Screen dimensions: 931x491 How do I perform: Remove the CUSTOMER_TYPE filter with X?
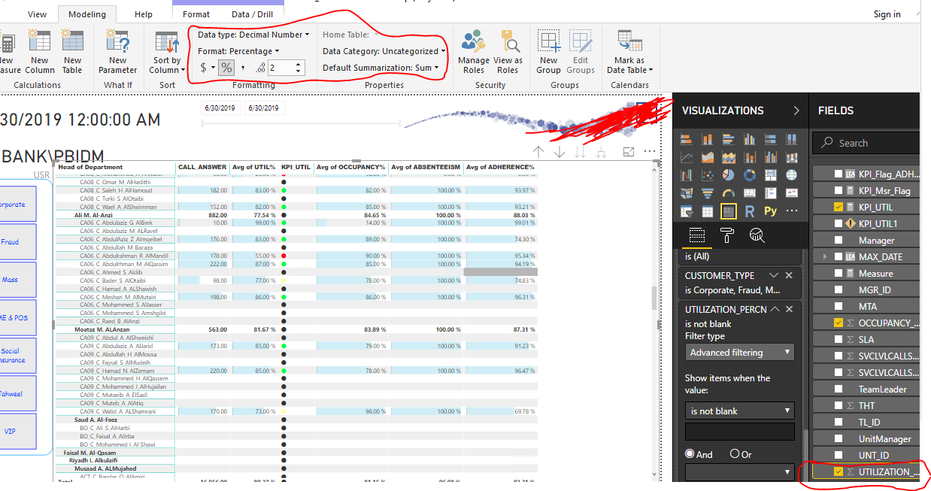coord(789,275)
